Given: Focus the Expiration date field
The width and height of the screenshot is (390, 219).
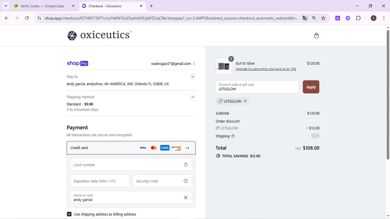Looking at the screenshot, I should click(x=100, y=181).
